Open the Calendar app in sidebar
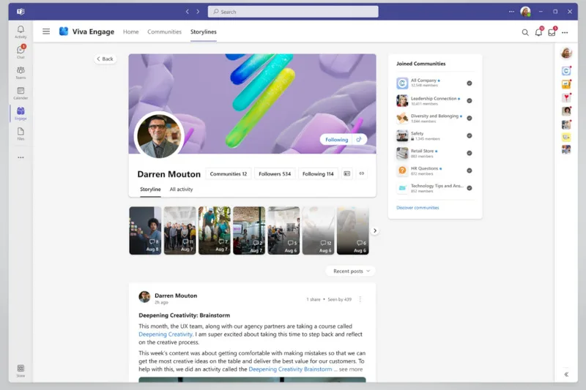 point(21,92)
